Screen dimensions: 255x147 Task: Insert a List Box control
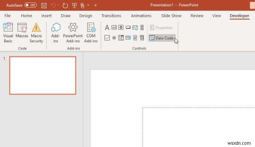pos(128,38)
